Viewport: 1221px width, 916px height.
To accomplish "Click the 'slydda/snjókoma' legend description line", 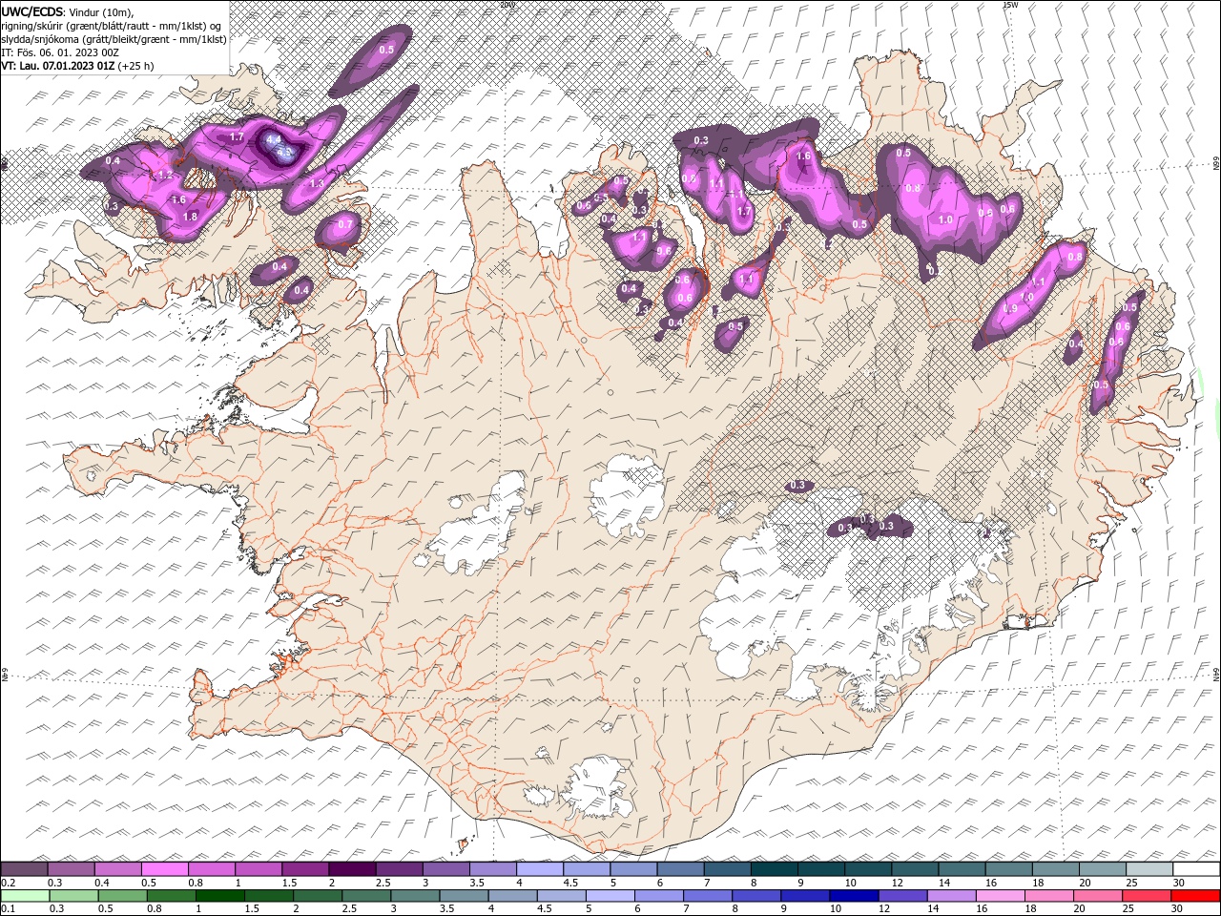I will tap(114, 39).
